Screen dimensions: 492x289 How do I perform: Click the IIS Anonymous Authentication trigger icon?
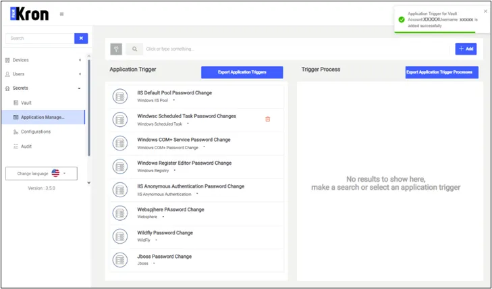pyautogui.click(x=120, y=190)
